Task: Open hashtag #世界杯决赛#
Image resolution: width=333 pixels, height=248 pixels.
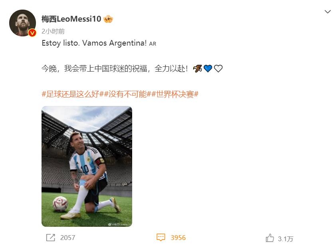Action: (x=175, y=94)
